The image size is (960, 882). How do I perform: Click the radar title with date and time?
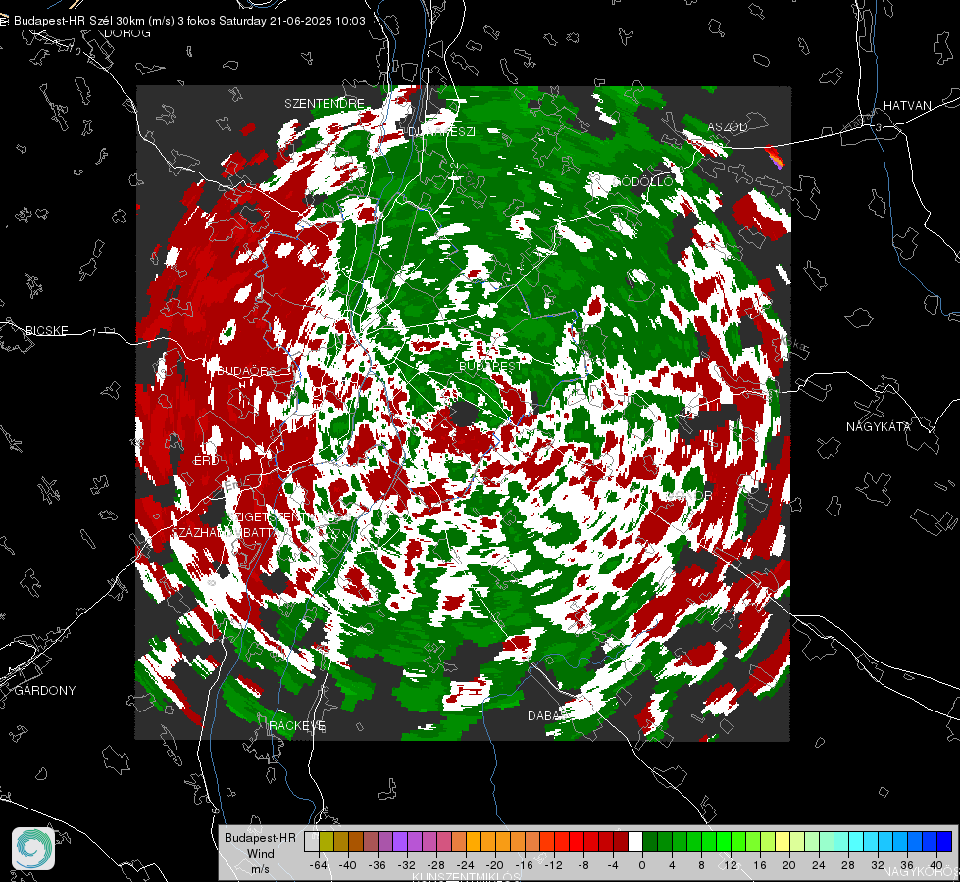tap(189, 21)
